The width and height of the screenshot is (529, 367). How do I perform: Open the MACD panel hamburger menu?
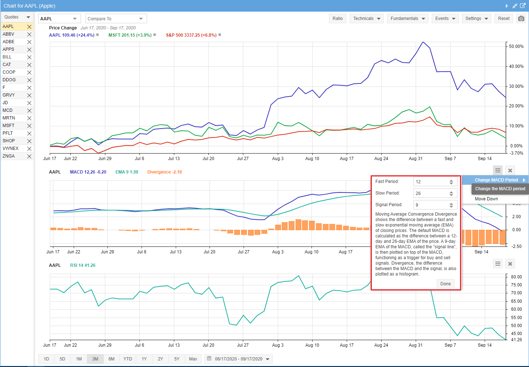point(498,171)
